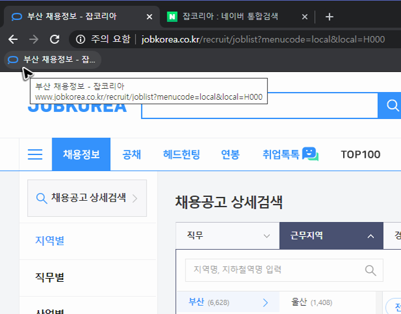Go back to the previous page

click(x=13, y=39)
